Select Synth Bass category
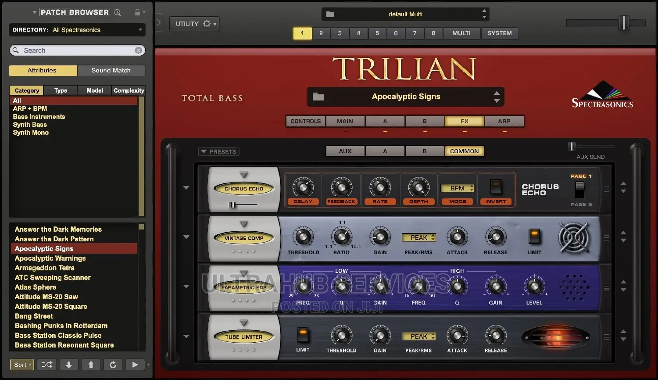 (x=30, y=125)
